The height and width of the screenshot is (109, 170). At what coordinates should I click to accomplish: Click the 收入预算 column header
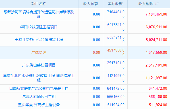91,4
